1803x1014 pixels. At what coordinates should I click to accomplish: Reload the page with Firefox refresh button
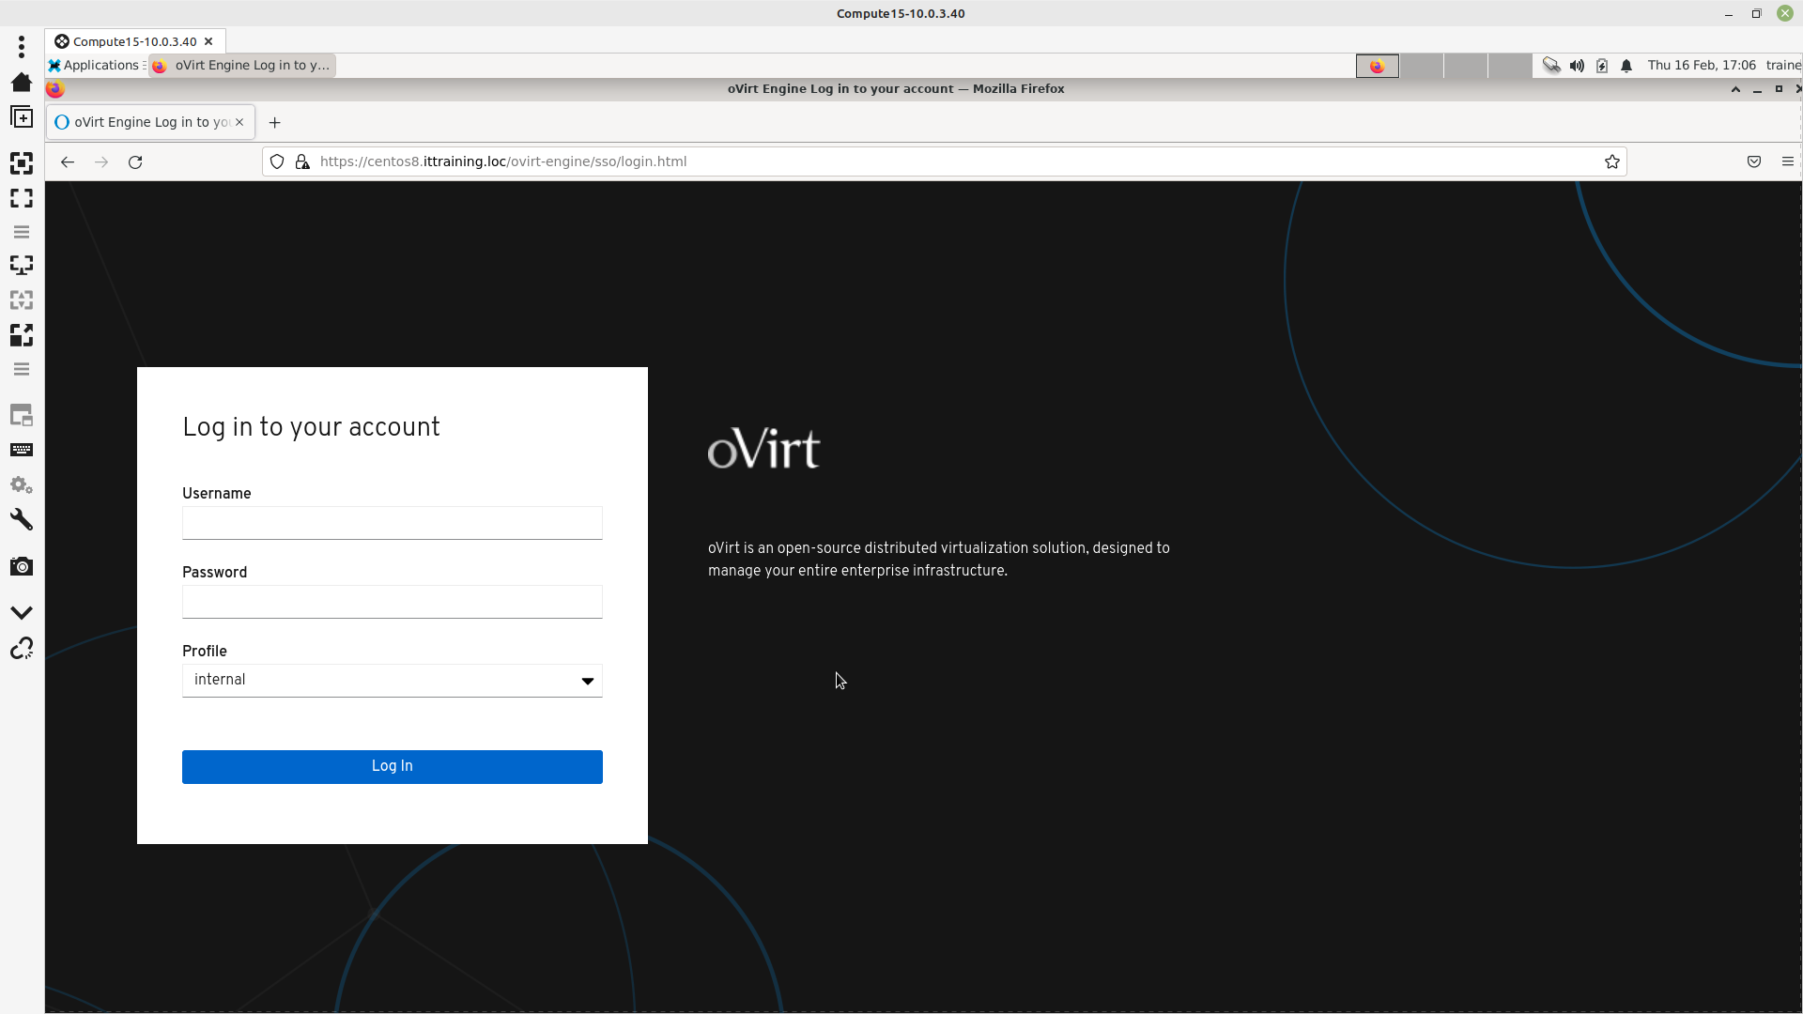135,161
